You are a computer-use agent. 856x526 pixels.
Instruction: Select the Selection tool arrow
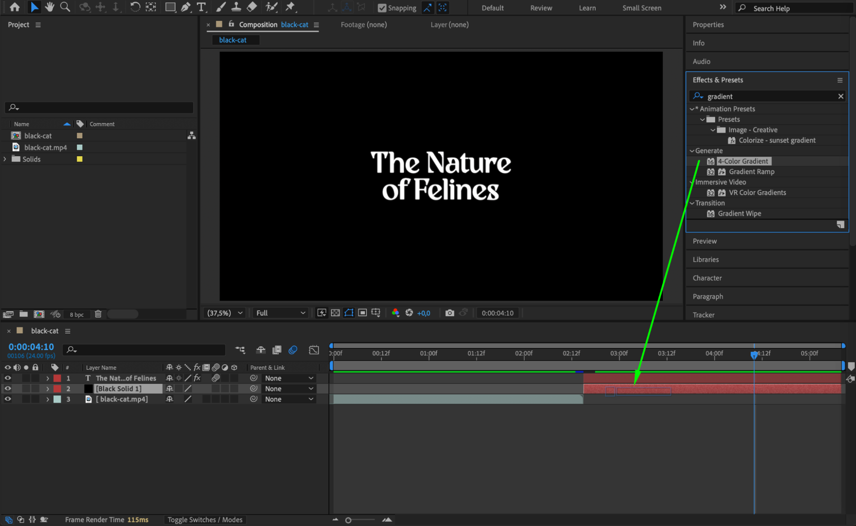34,7
